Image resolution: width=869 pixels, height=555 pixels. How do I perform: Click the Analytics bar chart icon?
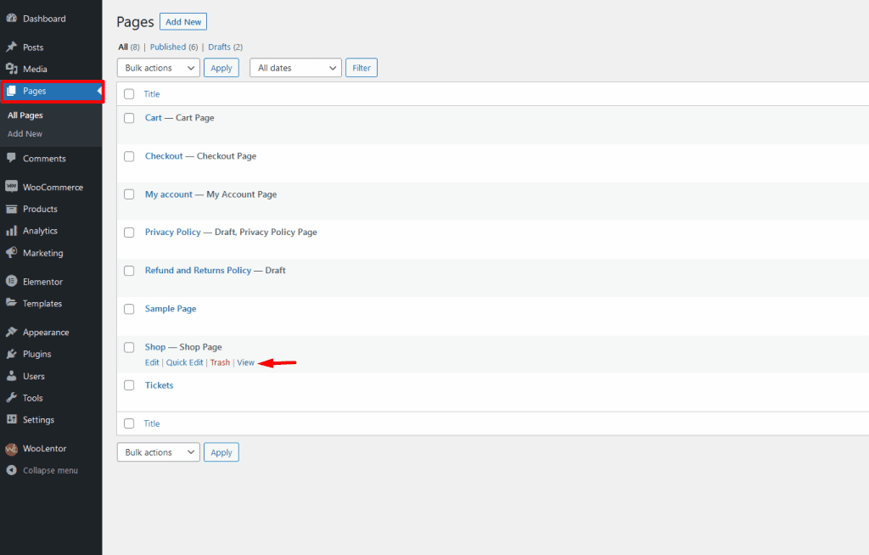click(12, 231)
